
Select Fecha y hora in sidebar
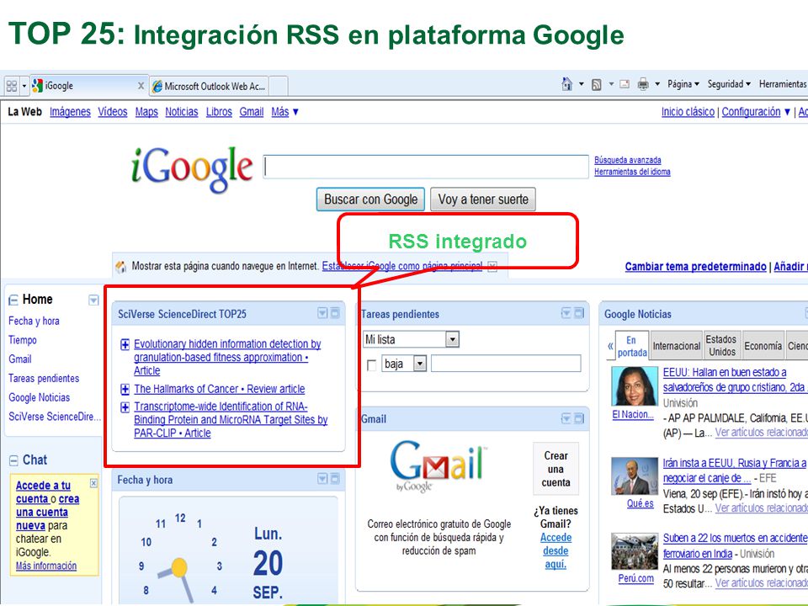point(34,321)
